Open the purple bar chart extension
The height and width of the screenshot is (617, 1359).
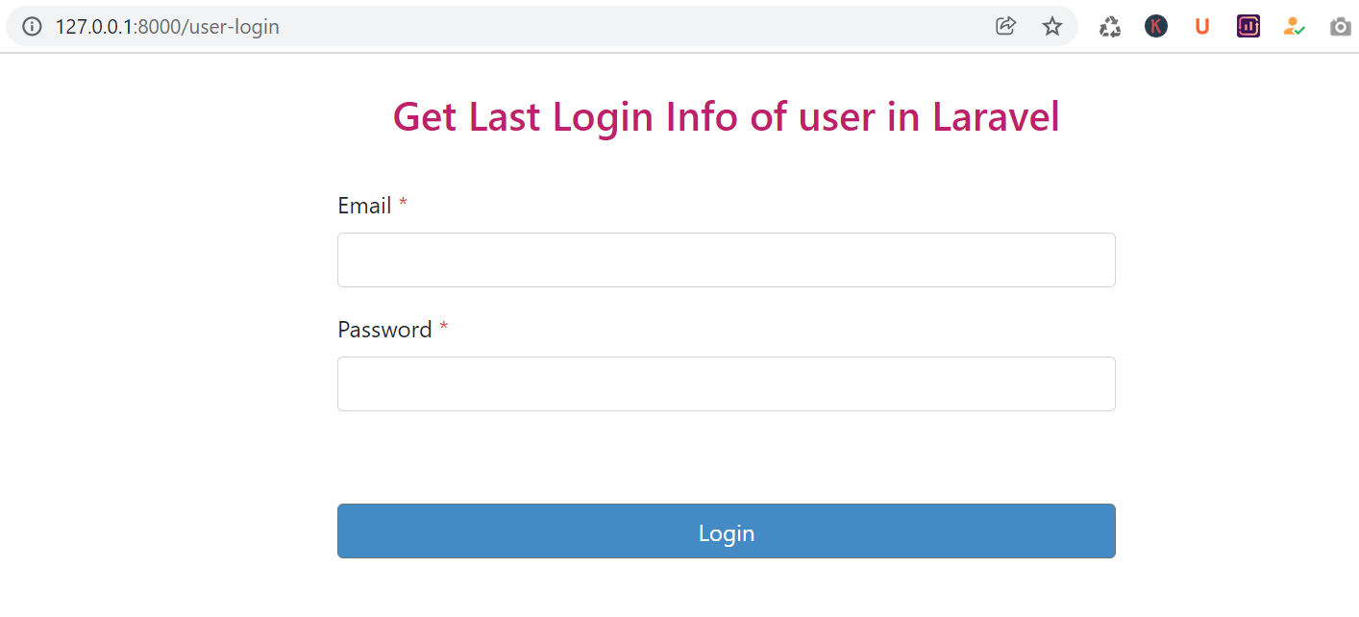1248,26
